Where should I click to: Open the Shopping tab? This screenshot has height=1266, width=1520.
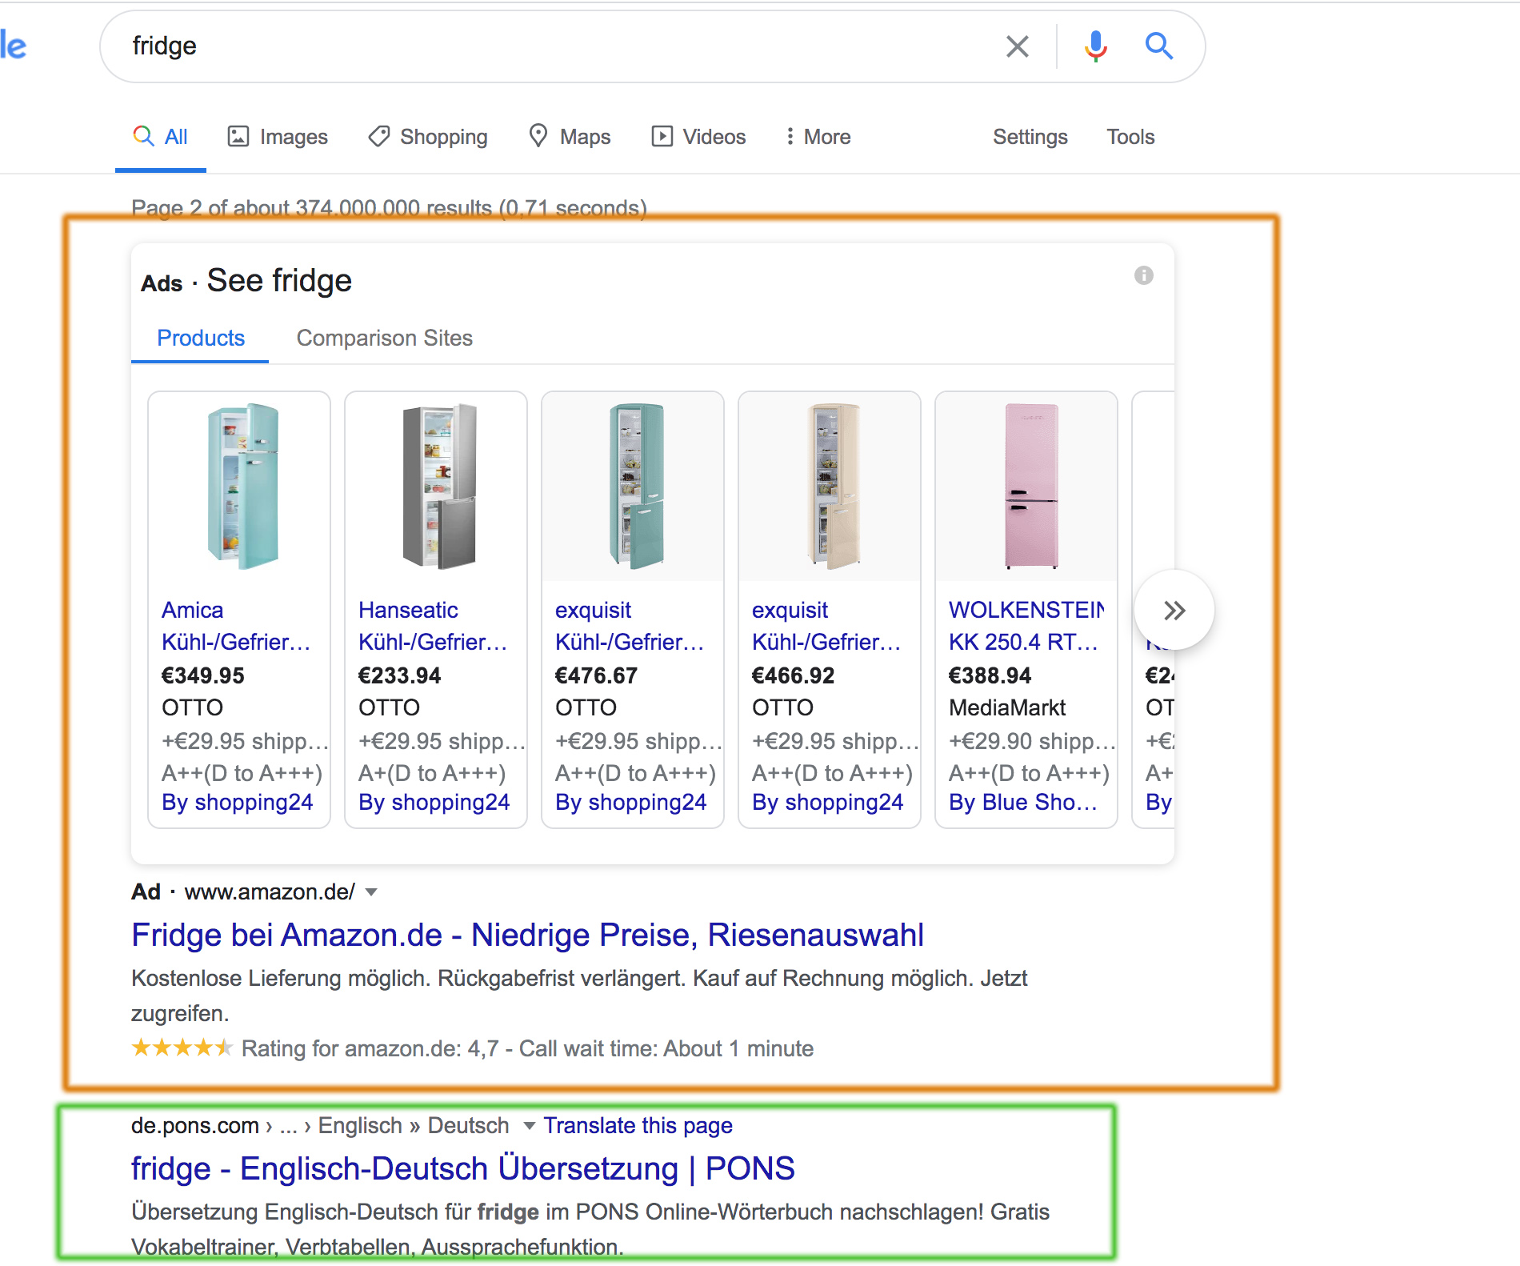[428, 137]
